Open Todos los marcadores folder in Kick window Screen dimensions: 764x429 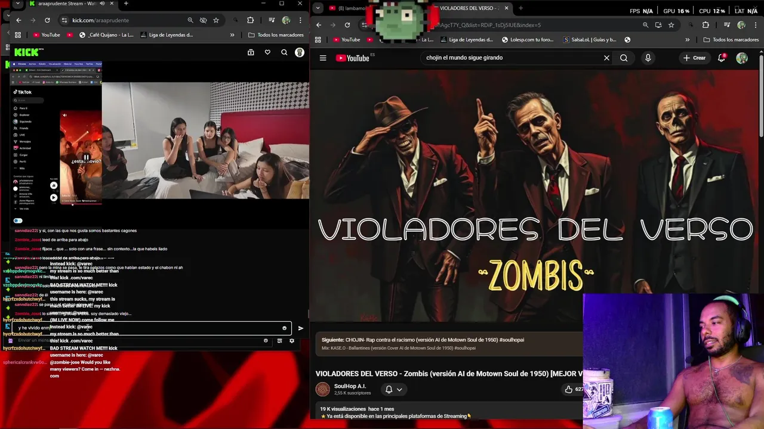pyautogui.click(x=275, y=35)
